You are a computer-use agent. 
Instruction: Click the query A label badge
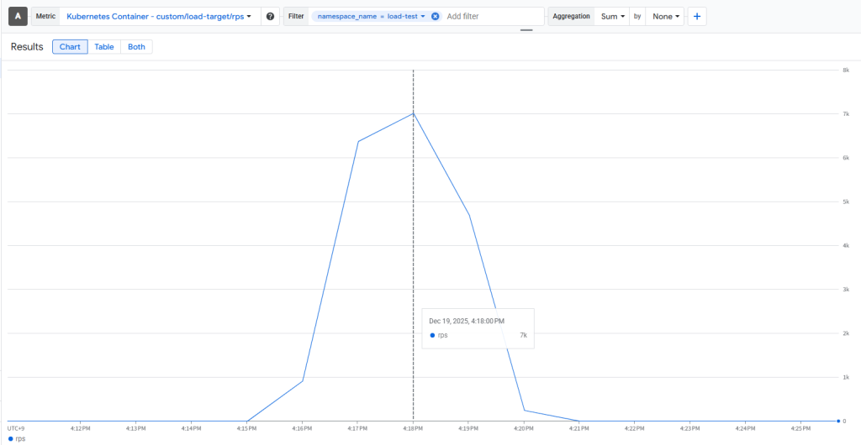[18, 16]
